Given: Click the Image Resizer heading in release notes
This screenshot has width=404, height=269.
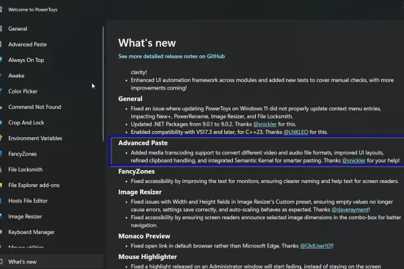Looking at the screenshot, I should pyautogui.click(x=140, y=192).
